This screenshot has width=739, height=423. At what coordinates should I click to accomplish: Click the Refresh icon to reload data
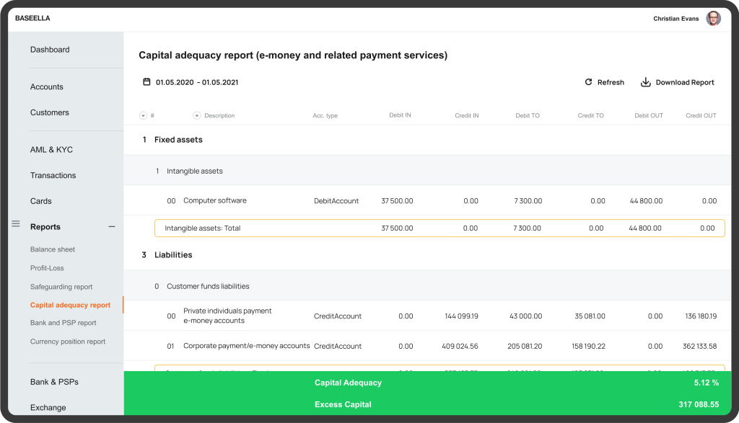click(589, 82)
